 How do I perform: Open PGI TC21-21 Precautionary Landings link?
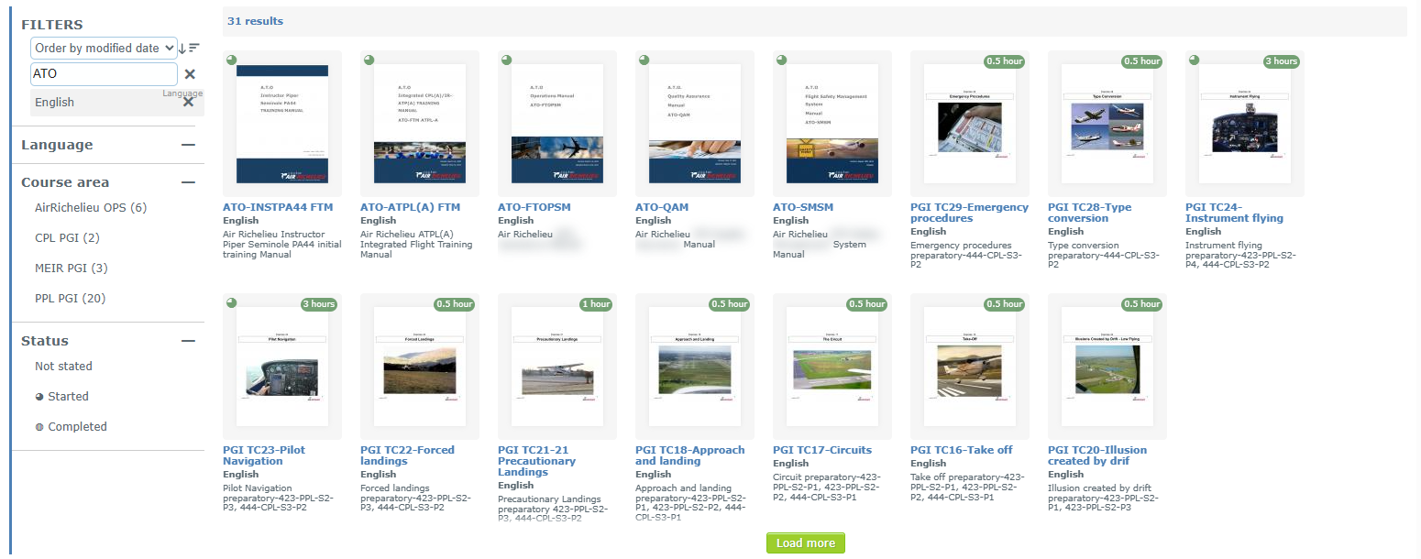[537, 461]
